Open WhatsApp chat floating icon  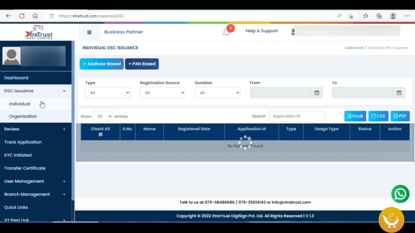(x=400, y=194)
